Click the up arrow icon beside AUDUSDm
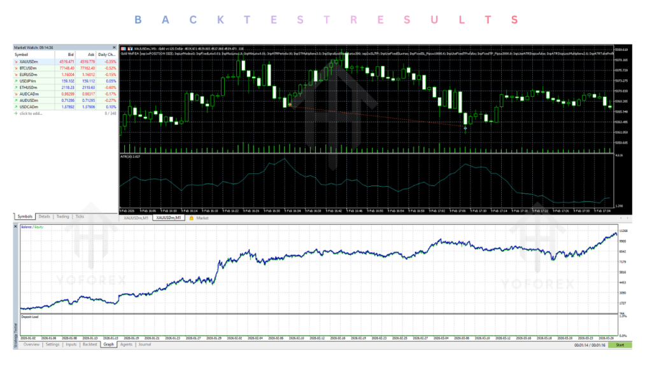The image size is (652, 367). coord(16,100)
